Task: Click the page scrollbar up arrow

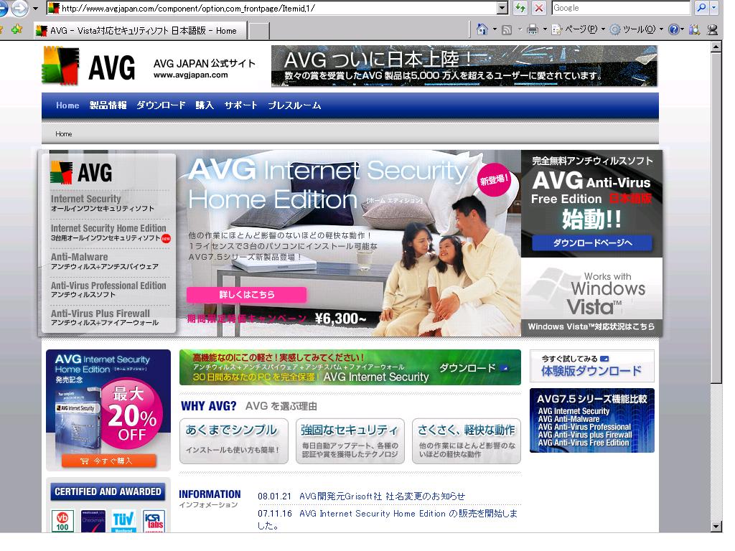Action: pos(716,47)
